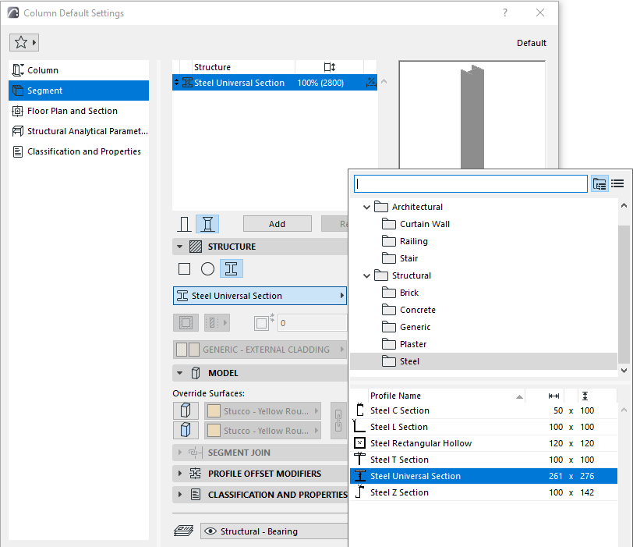This screenshot has width=633, height=547.
Task: Open the Favorites star button
Action: tap(24, 42)
